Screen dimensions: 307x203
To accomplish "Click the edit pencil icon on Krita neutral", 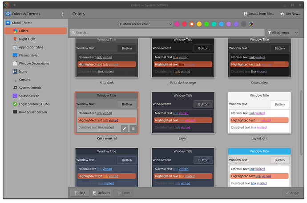I will tap(125, 129).
